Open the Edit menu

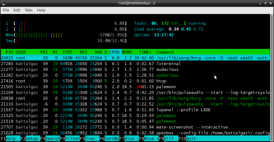pos(17,10)
